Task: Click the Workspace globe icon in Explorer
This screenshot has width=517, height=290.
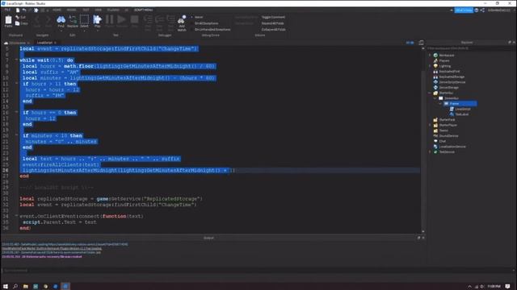Action: 435,56
